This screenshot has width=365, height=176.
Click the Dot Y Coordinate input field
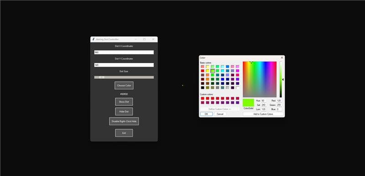(x=124, y=65)
